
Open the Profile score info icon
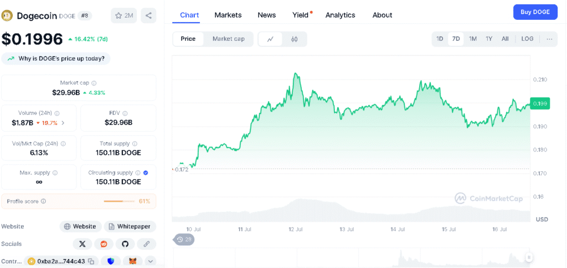[x=44, y=201]
